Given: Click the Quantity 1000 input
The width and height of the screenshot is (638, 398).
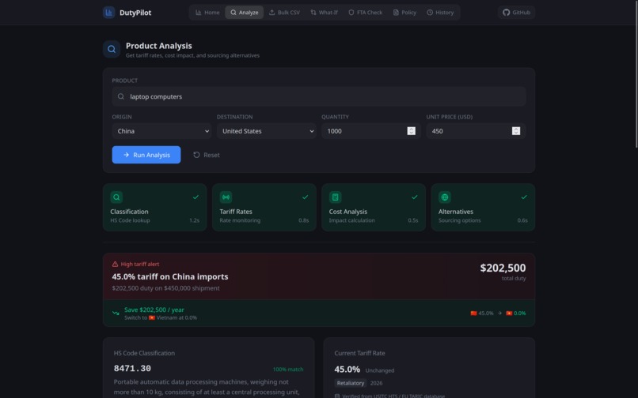Looking at the screenshot, I should (371, 131).
